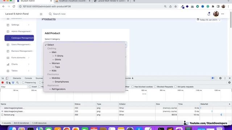Open the browser extensions puzzle icon

pos(213,6)
